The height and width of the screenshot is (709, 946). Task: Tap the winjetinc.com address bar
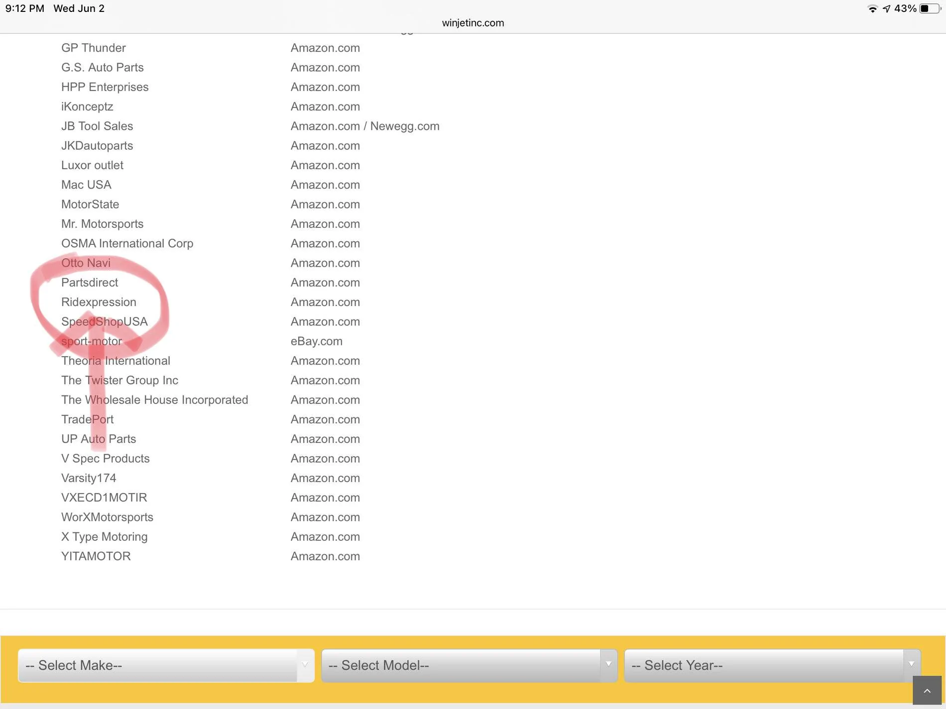pyautogui.click(x=473, y=23)
